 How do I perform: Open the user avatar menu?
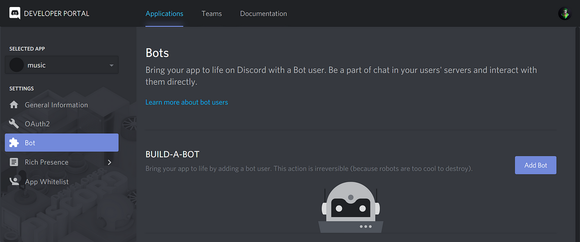coord(565,14)
